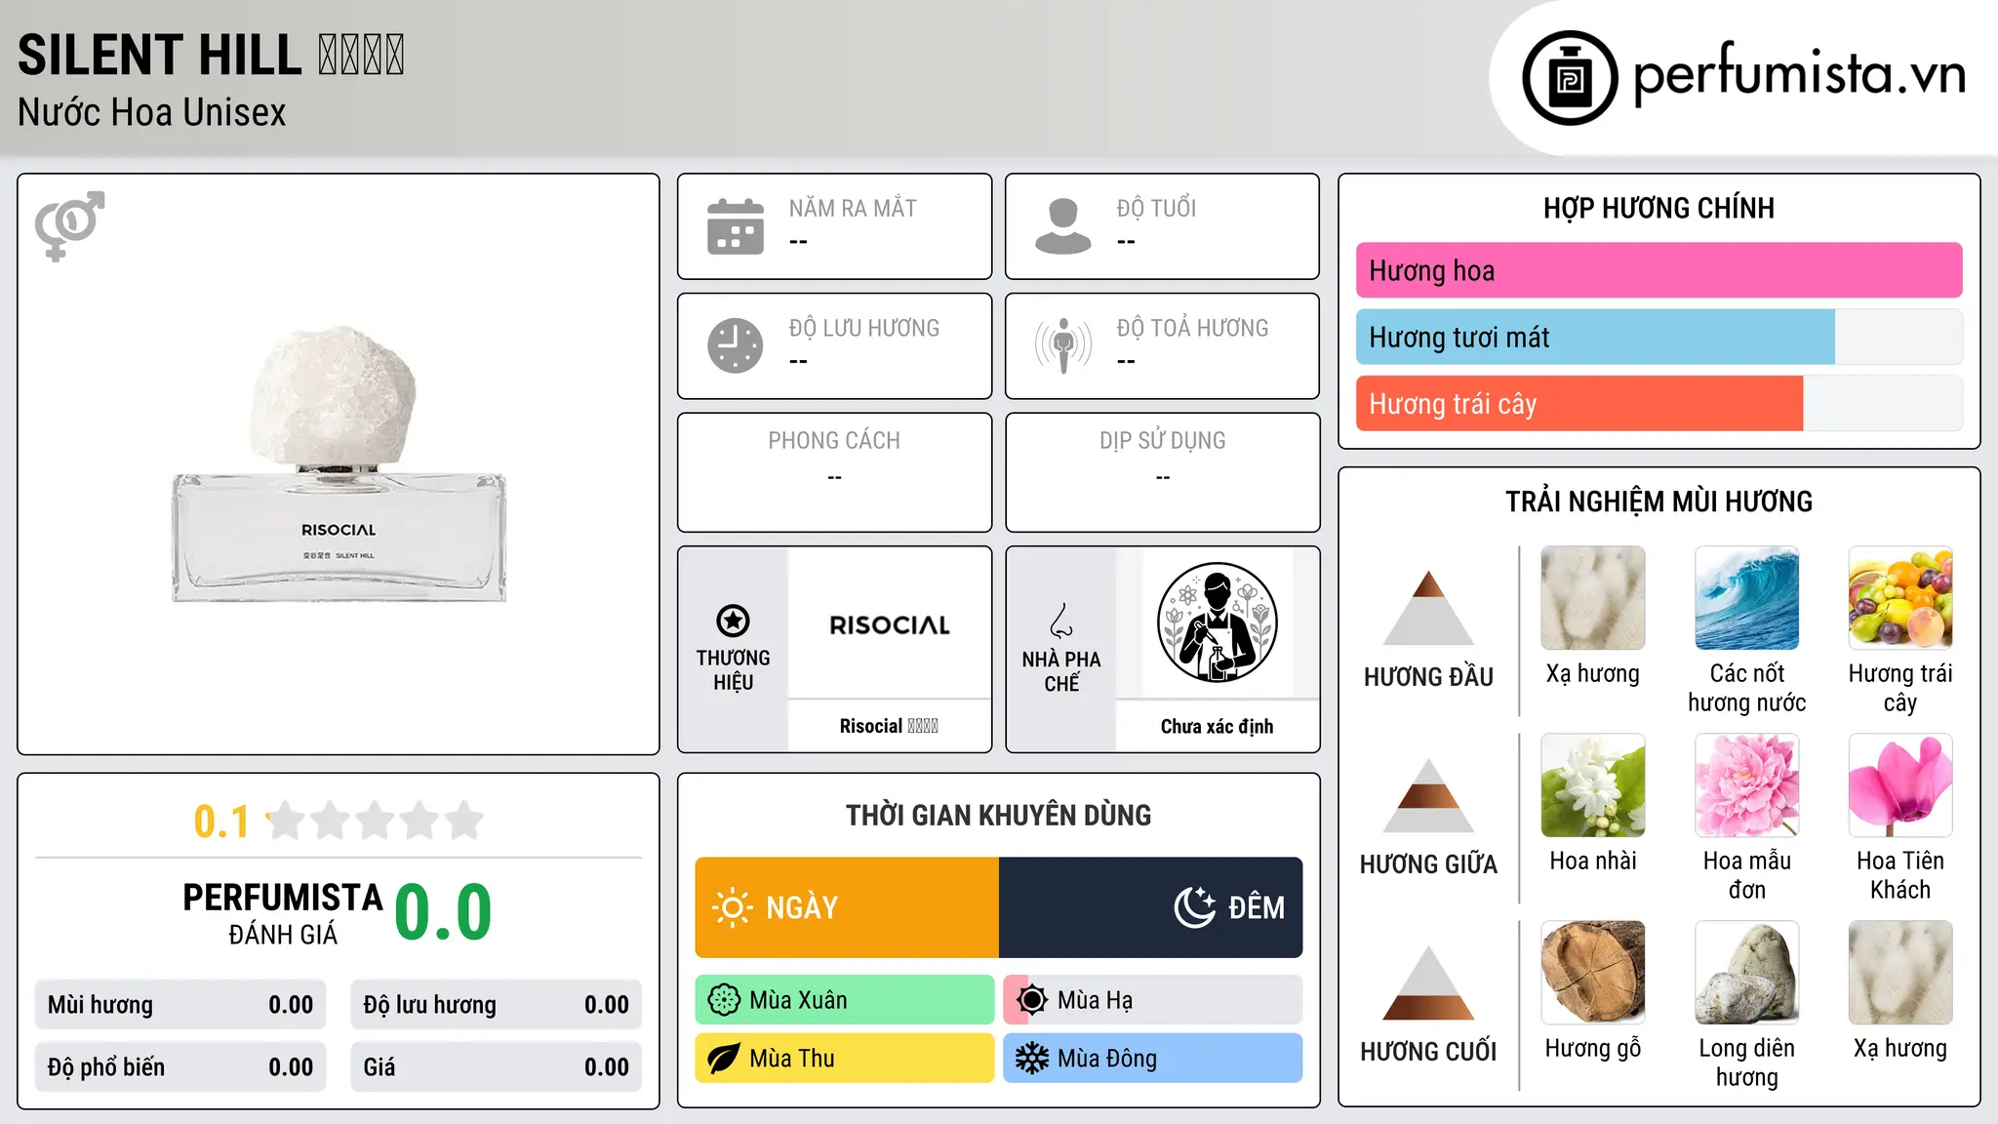Select the Ngày daytime segment

coord(847,907)
